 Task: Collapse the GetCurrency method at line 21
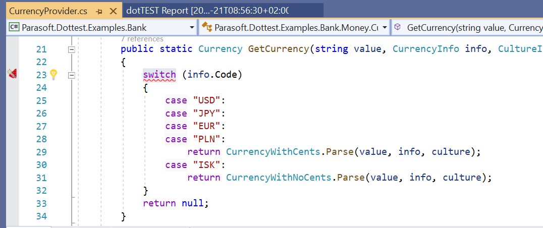pos(71,49)
